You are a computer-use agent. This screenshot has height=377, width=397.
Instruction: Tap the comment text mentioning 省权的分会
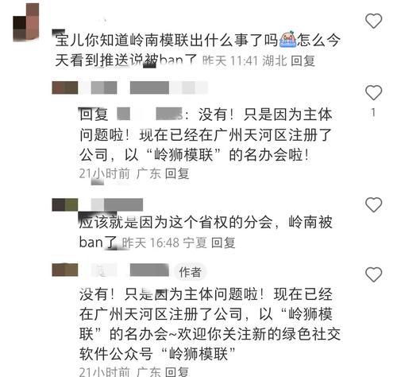pos(206,232)
